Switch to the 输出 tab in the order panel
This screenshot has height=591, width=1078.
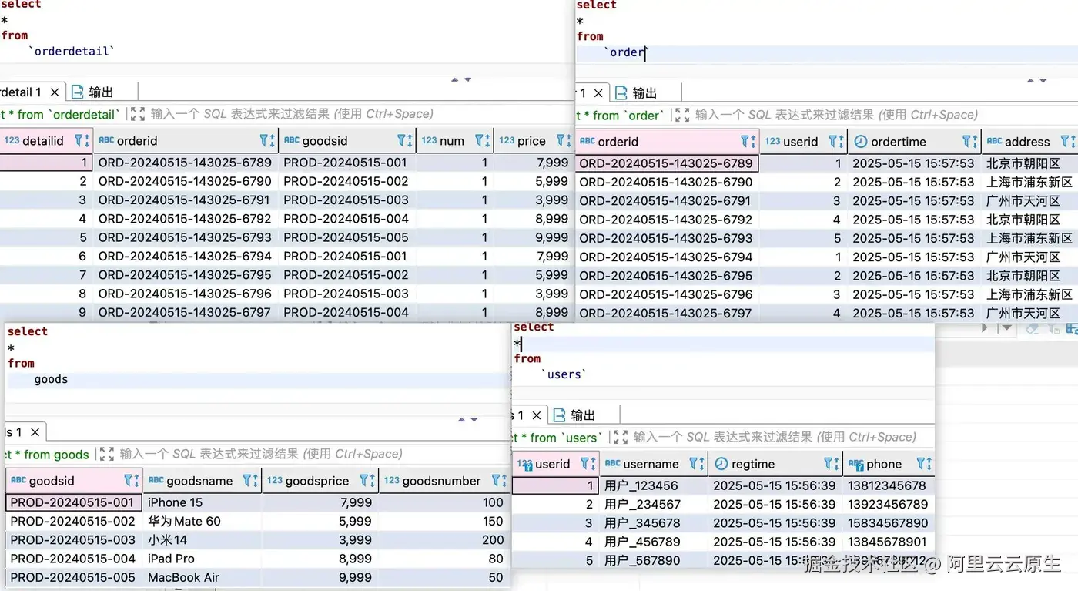pyautogui.click(x=637, y=92)
